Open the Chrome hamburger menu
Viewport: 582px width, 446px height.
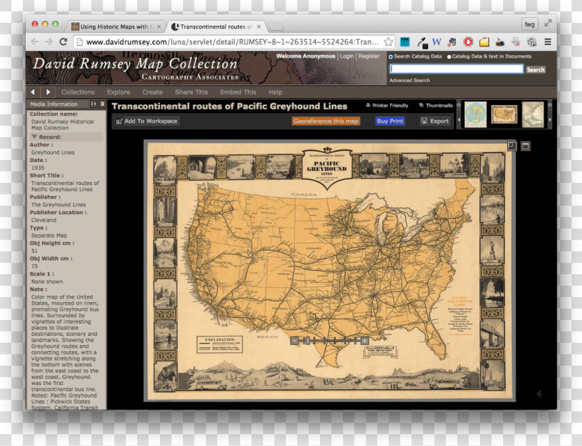(548, 42)
